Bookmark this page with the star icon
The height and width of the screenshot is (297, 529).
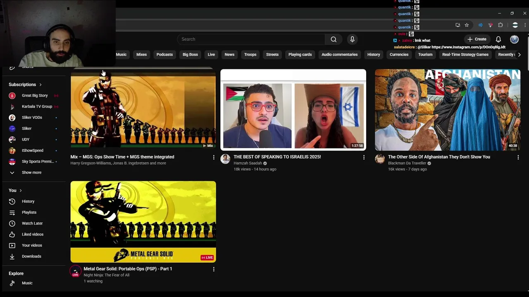[467, 25]
